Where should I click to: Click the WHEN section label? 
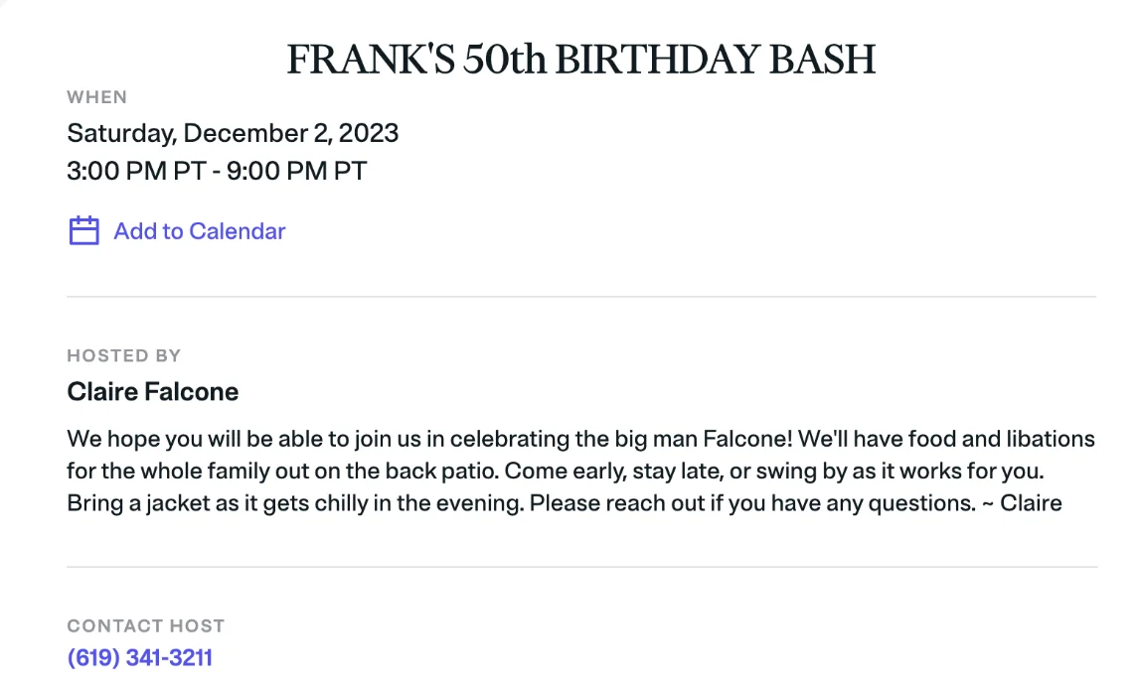(x=97, y=97)
